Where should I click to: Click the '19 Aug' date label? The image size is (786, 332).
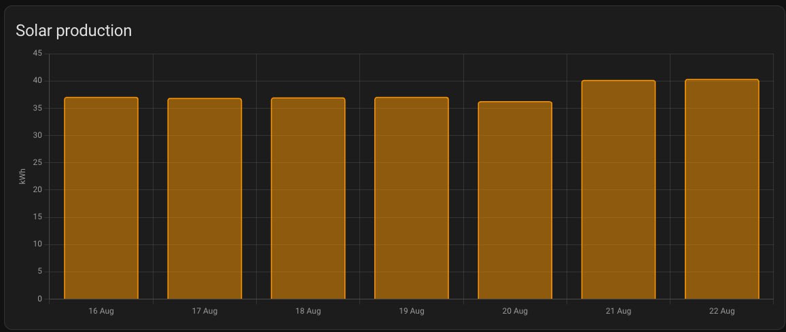pos(411,311)
